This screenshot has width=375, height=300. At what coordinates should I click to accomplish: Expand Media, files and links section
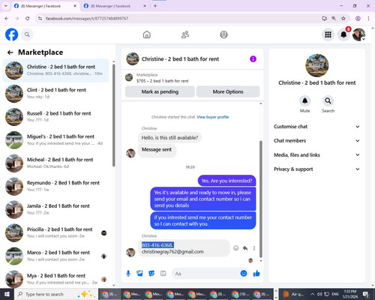coord(317,155)
